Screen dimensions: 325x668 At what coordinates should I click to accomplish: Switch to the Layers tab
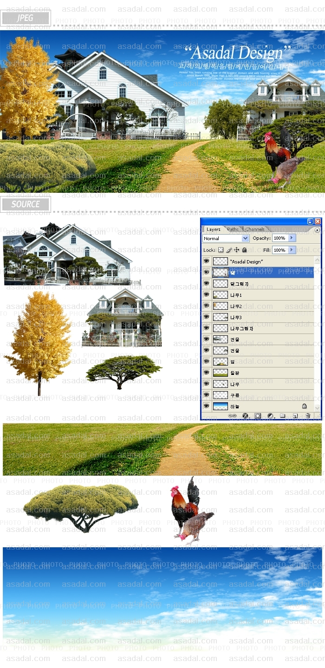(214, 229)
